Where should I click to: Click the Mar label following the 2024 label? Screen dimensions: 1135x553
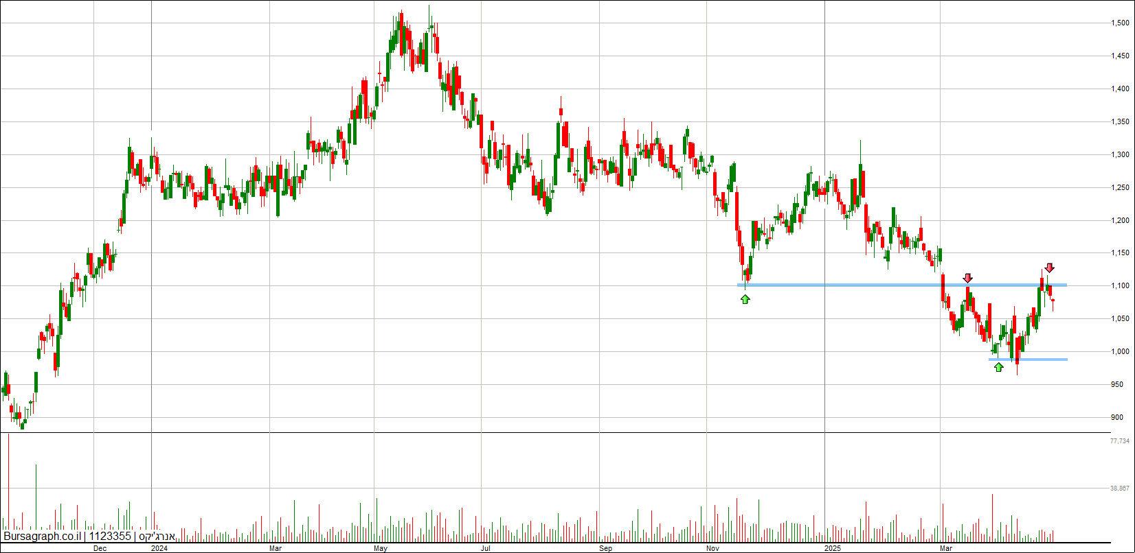tap(276, 548)
